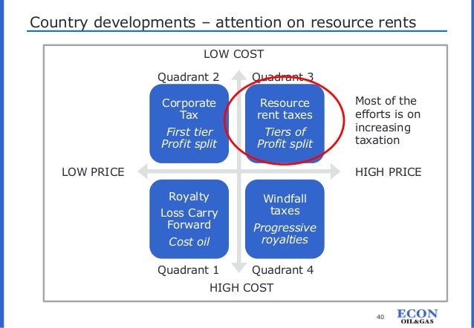Click the ECON Oil&Gas logo
Viewport: 474px width, 328px height.
click(418, 316)
